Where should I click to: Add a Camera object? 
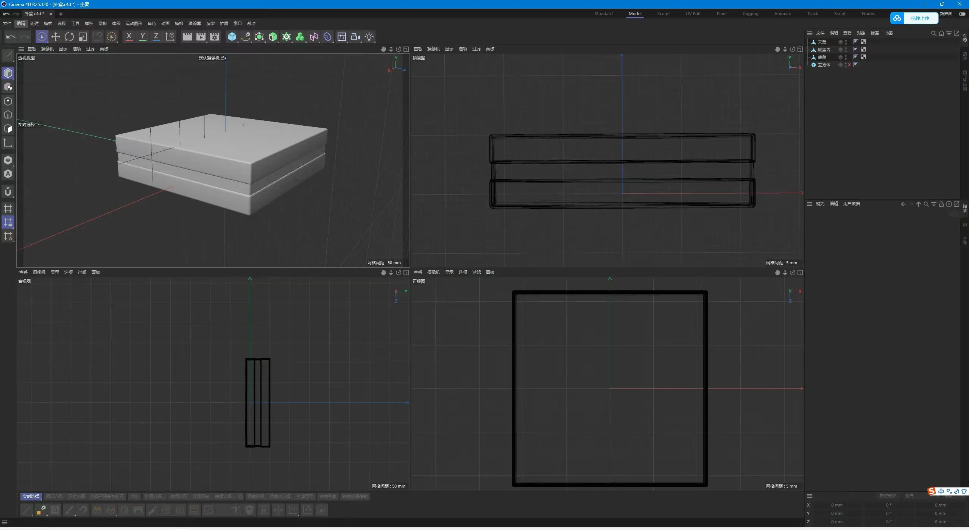355,37
